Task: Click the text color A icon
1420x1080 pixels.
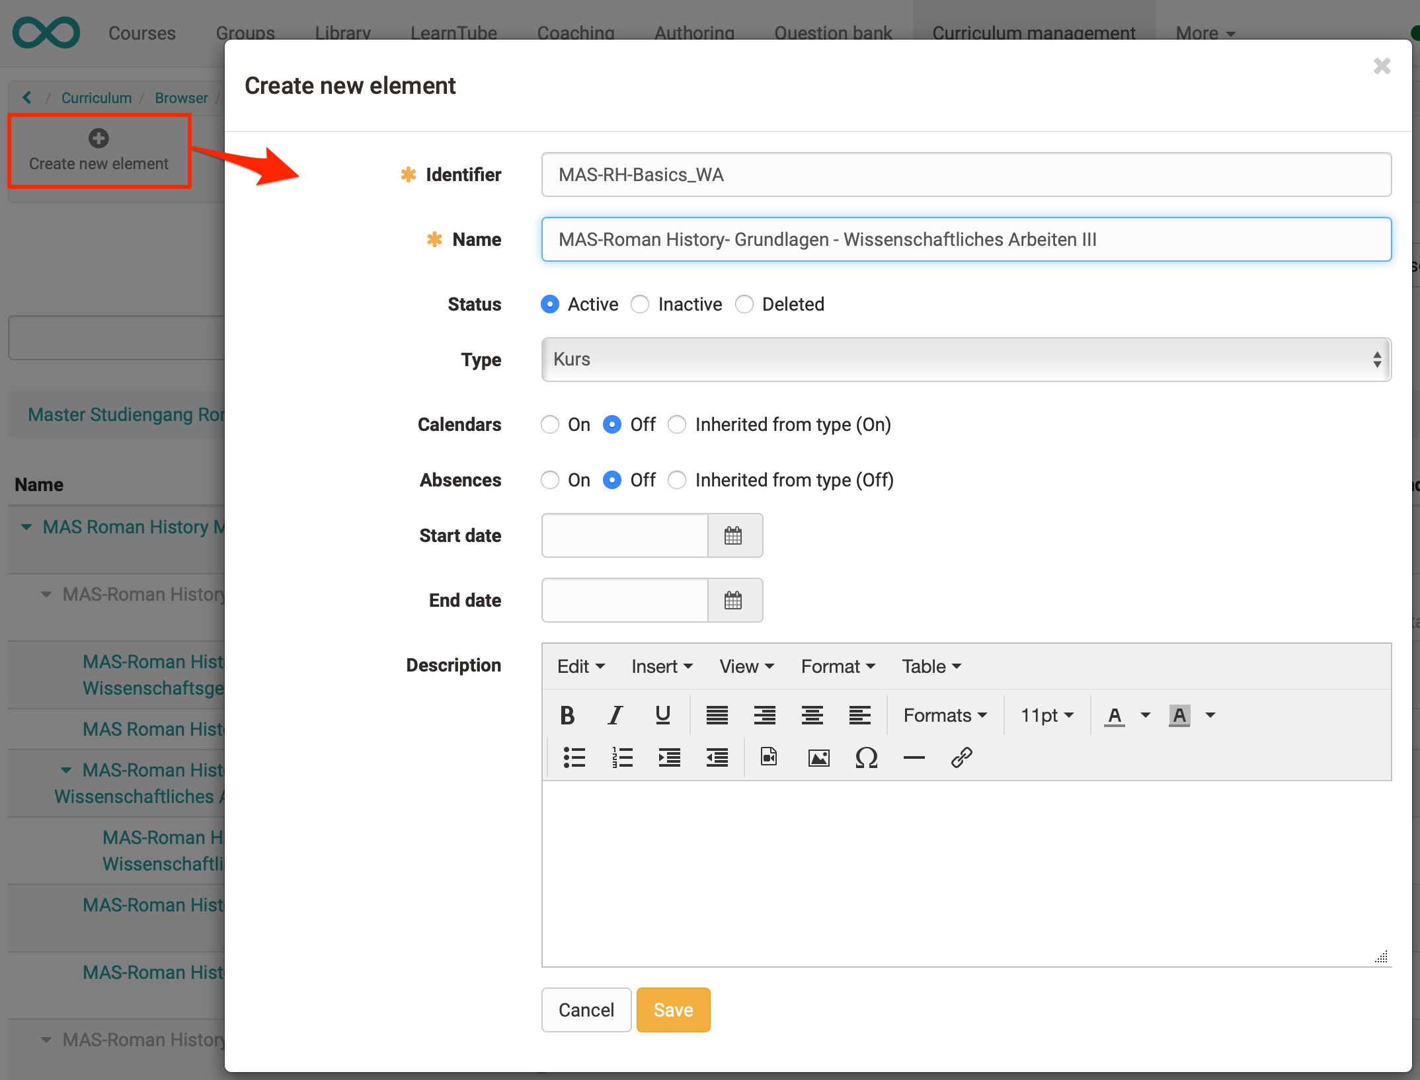Action: [1115, 715]
